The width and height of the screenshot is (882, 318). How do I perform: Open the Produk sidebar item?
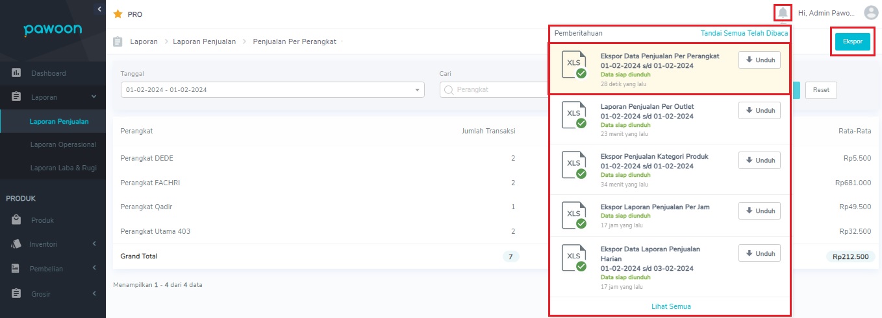pos(53,220)
